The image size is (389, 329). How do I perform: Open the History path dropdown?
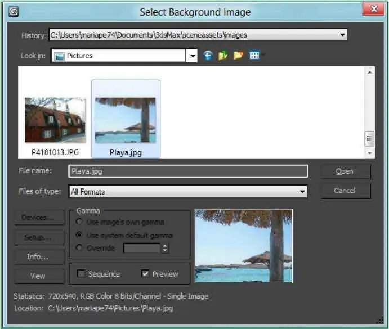pyautogui.click(x=342, y=35)
